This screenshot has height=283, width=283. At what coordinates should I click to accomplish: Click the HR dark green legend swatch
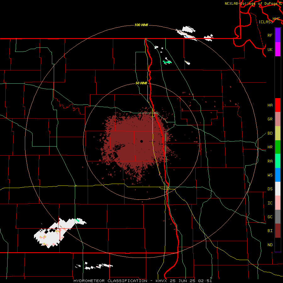(x=278, y=147)
